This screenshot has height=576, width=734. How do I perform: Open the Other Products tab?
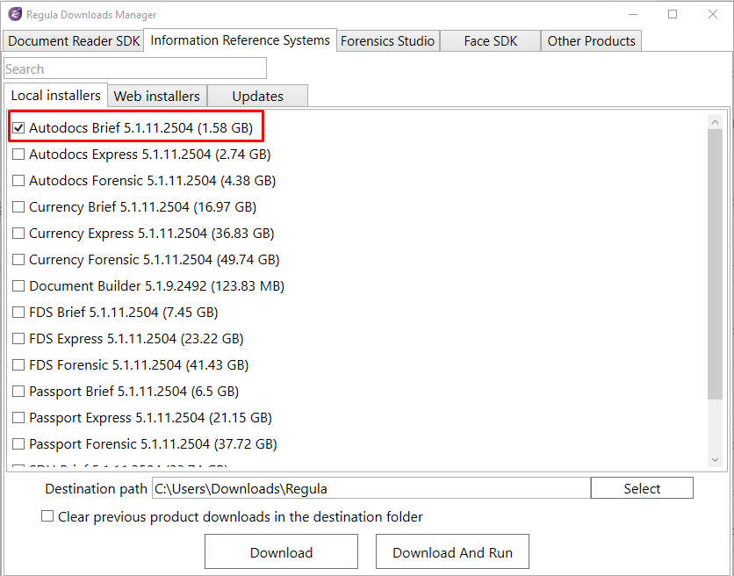(x=591, y=41)
